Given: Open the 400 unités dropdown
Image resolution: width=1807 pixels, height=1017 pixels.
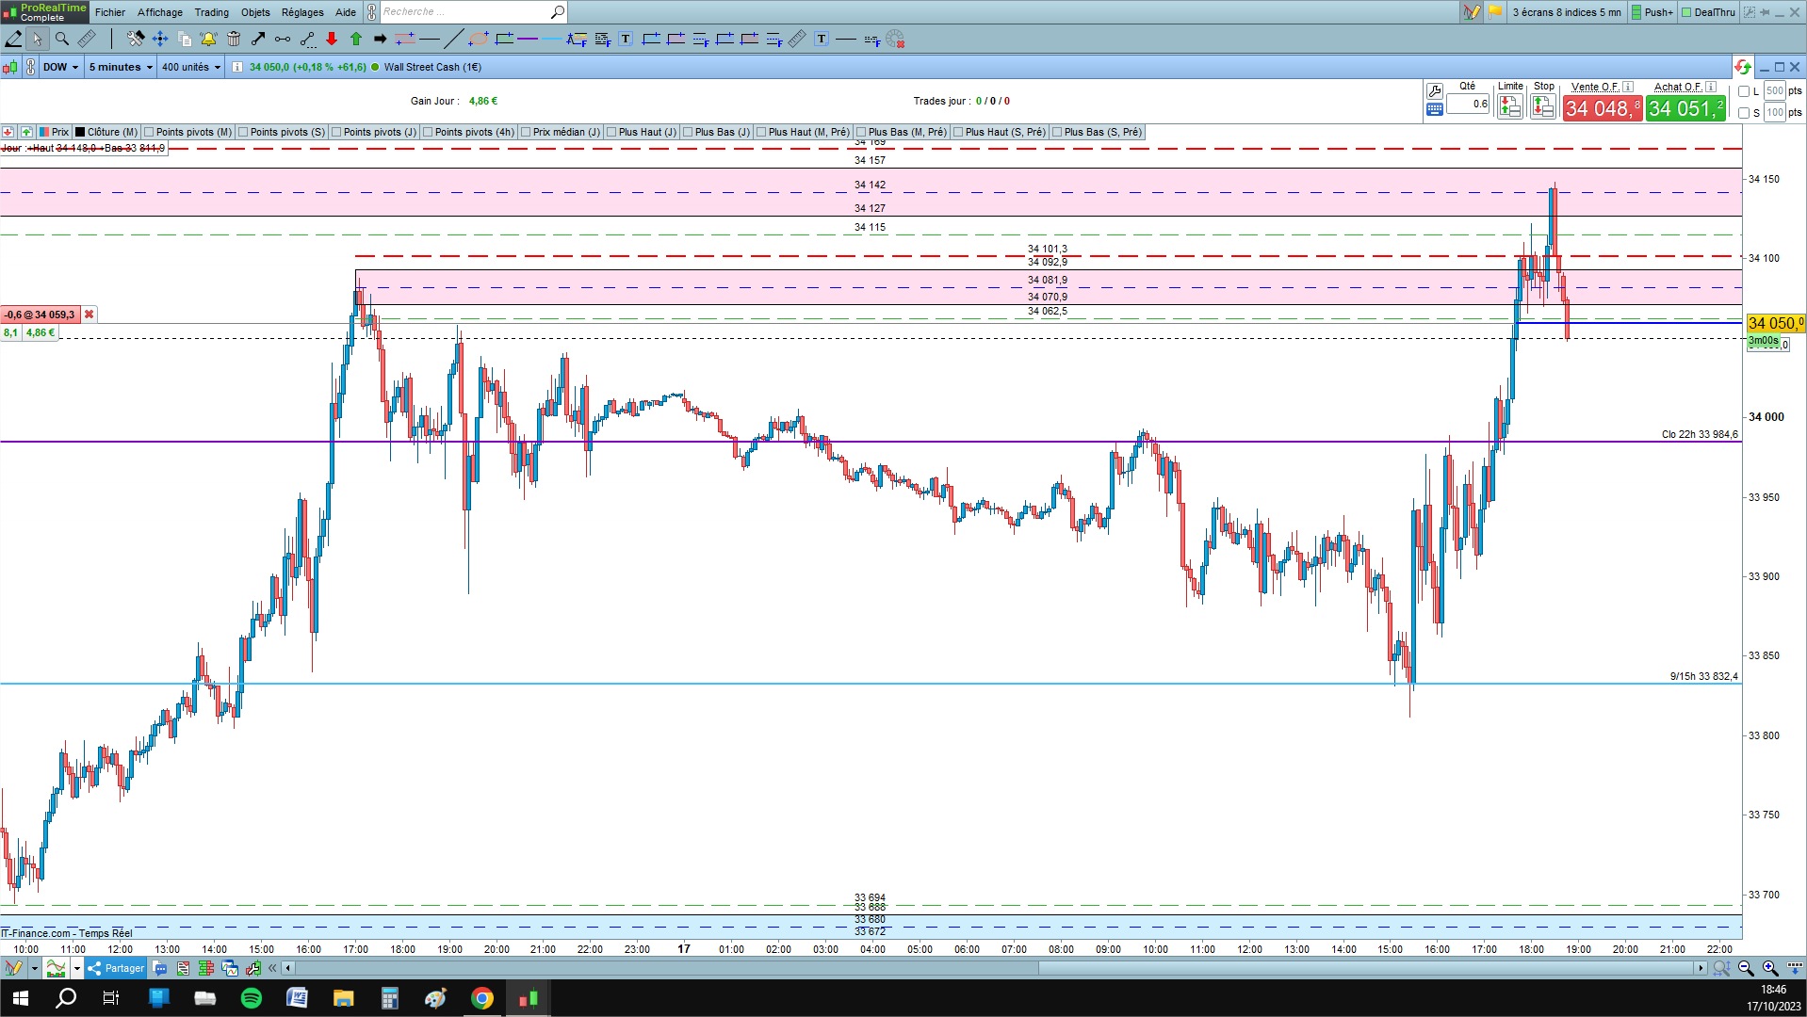Looking at the screenshot, I should pyautogui.click(x=190, y=67).
